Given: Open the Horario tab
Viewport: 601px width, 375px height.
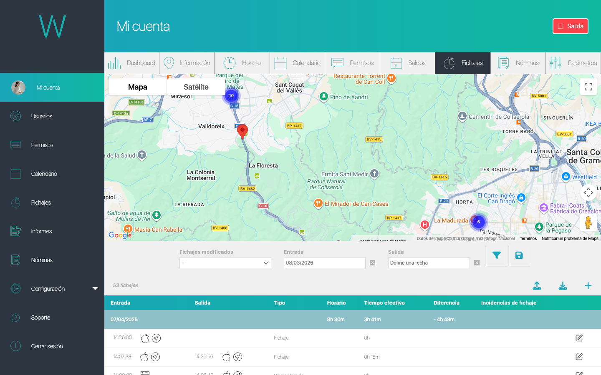Looking at the screenshot, I should point(242,63).
